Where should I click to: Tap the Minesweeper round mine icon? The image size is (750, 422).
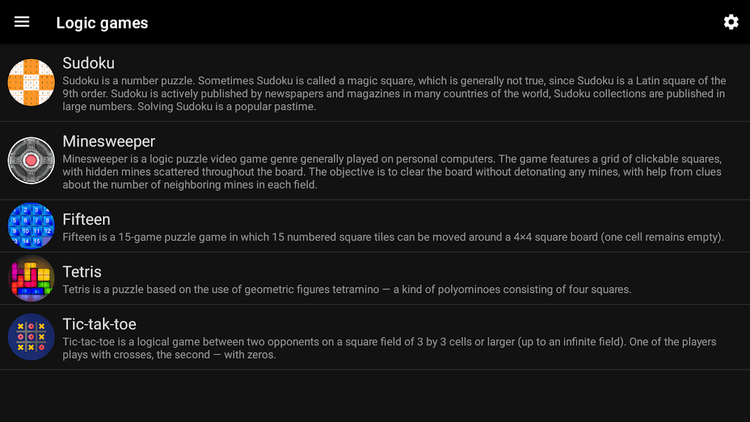point(31,160)
